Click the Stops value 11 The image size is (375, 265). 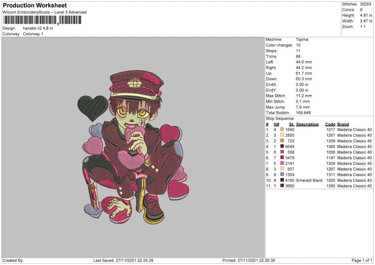(297, 51)
